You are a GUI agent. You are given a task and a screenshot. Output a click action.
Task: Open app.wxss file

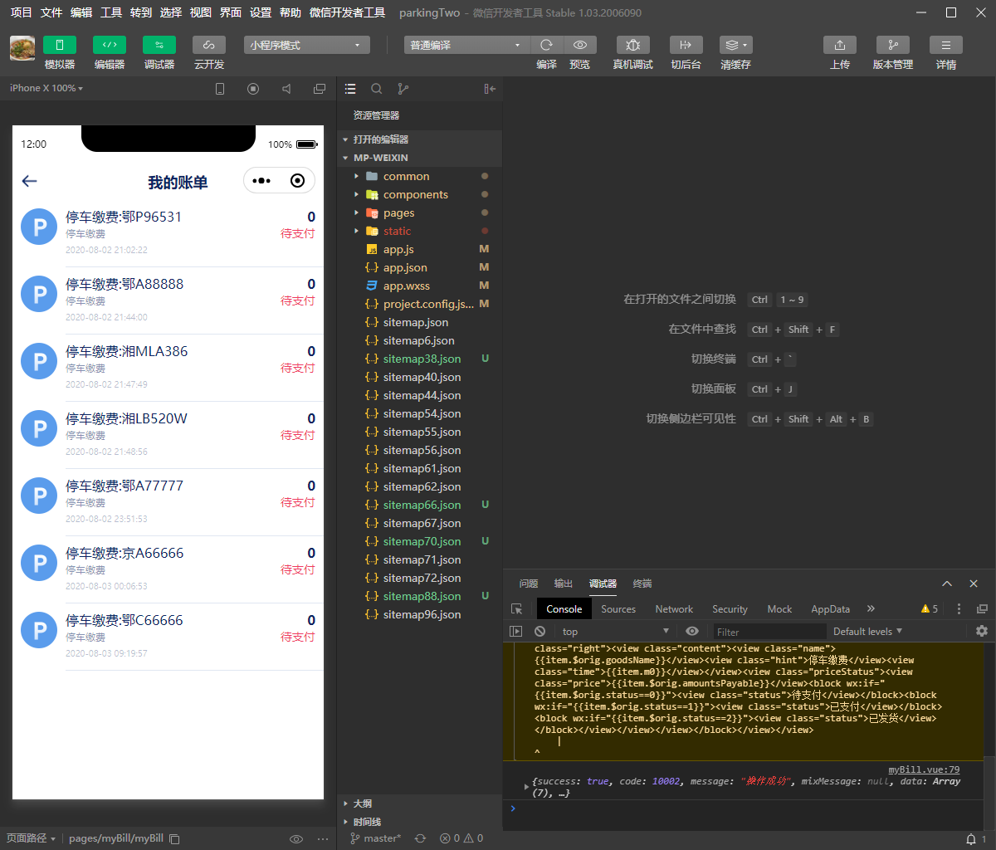[x=419, y=286]
